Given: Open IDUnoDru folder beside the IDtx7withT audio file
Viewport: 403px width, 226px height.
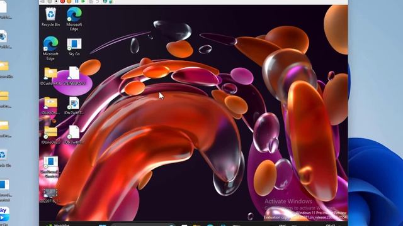Looking at the screenshot, I should click(50, 105).
